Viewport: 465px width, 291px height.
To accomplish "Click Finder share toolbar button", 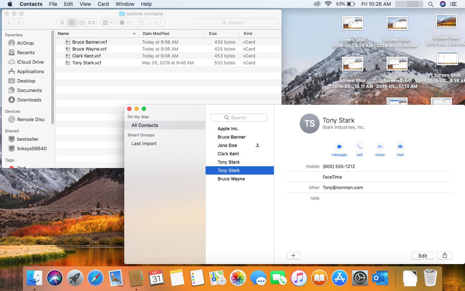I will [141, 23].
